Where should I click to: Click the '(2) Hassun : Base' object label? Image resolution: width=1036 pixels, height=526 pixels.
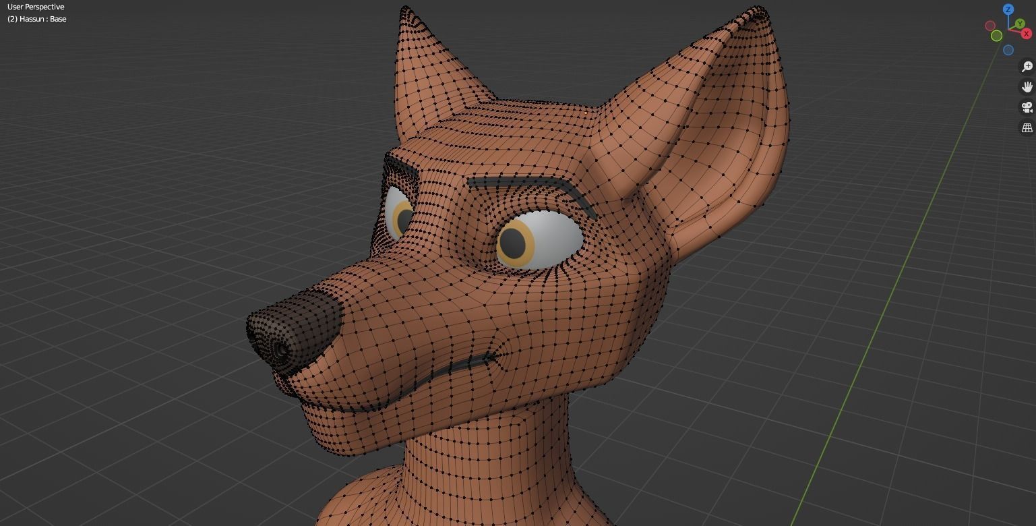(37, 19)
